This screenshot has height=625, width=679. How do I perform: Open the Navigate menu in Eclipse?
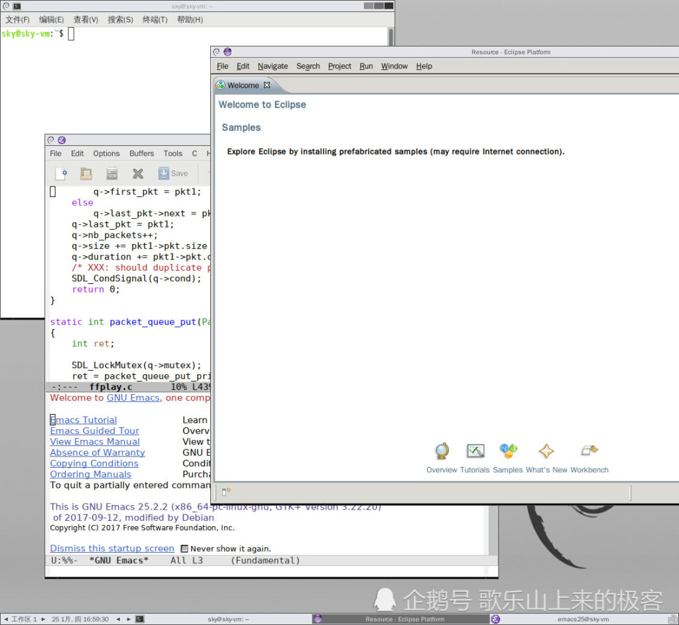point(273,66)
